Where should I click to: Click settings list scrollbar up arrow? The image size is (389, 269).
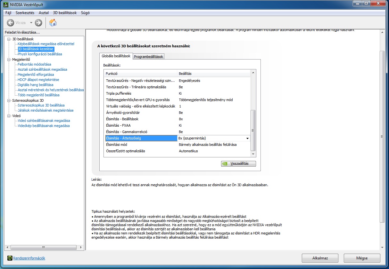point(253,73)
